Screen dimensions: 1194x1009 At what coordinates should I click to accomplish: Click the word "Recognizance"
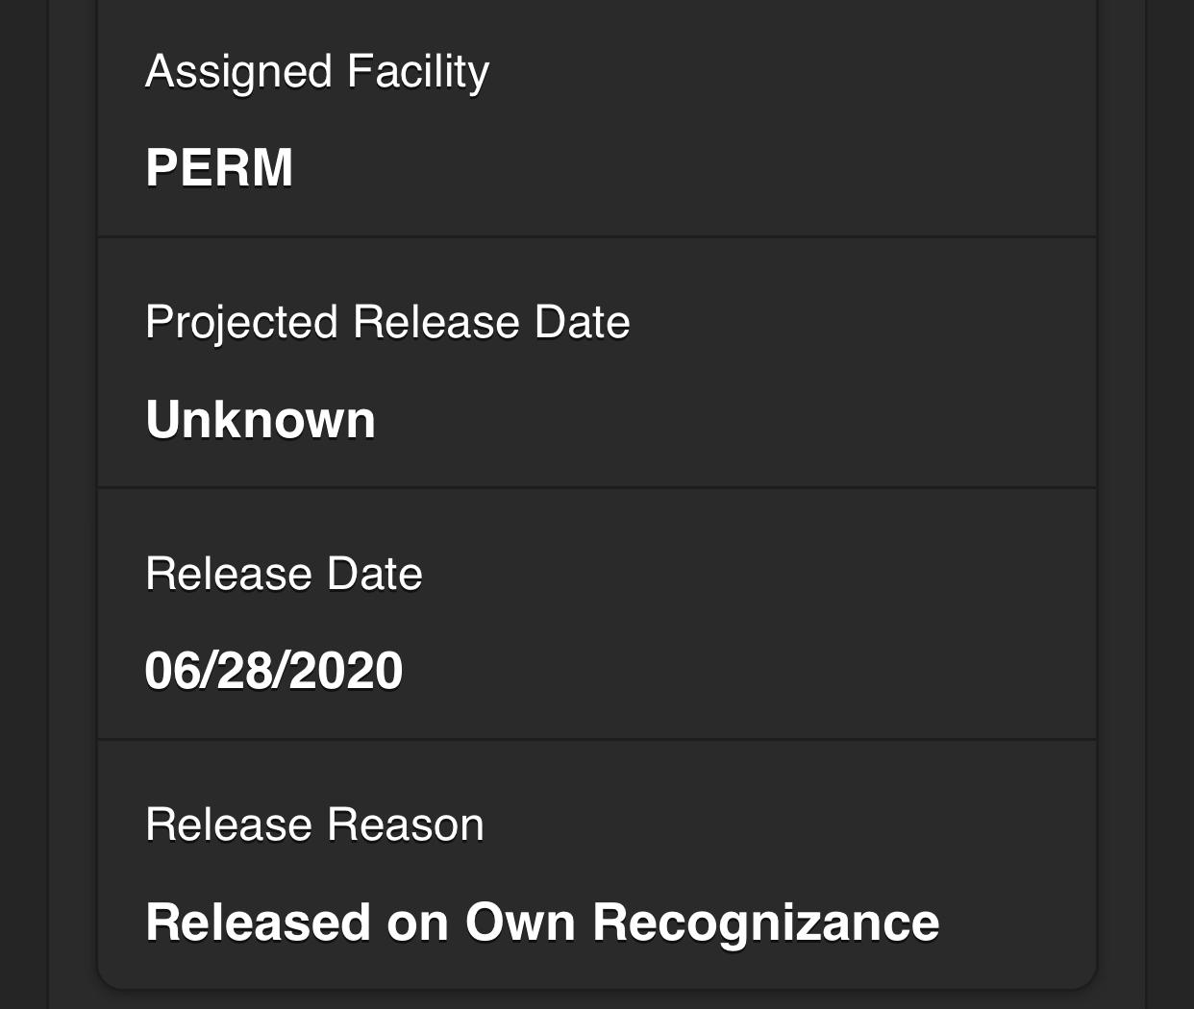click(x=765, y=923)
